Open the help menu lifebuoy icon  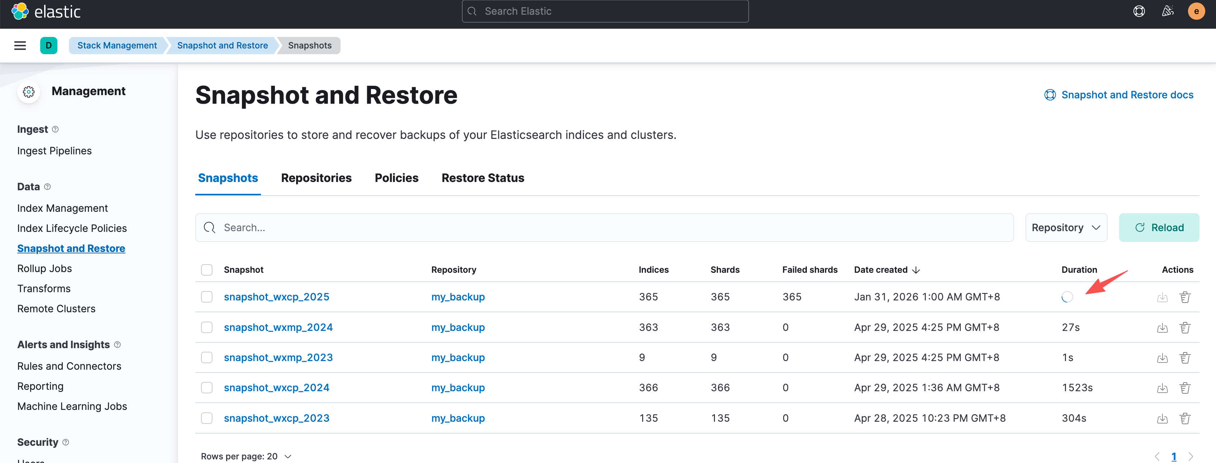point(1138,11)
